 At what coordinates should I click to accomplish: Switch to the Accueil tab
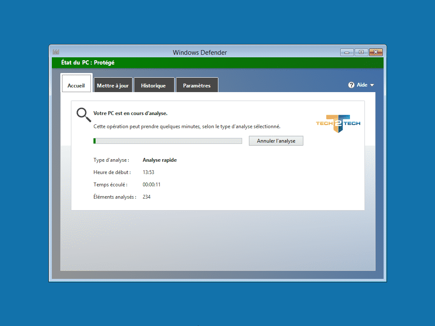76,83
